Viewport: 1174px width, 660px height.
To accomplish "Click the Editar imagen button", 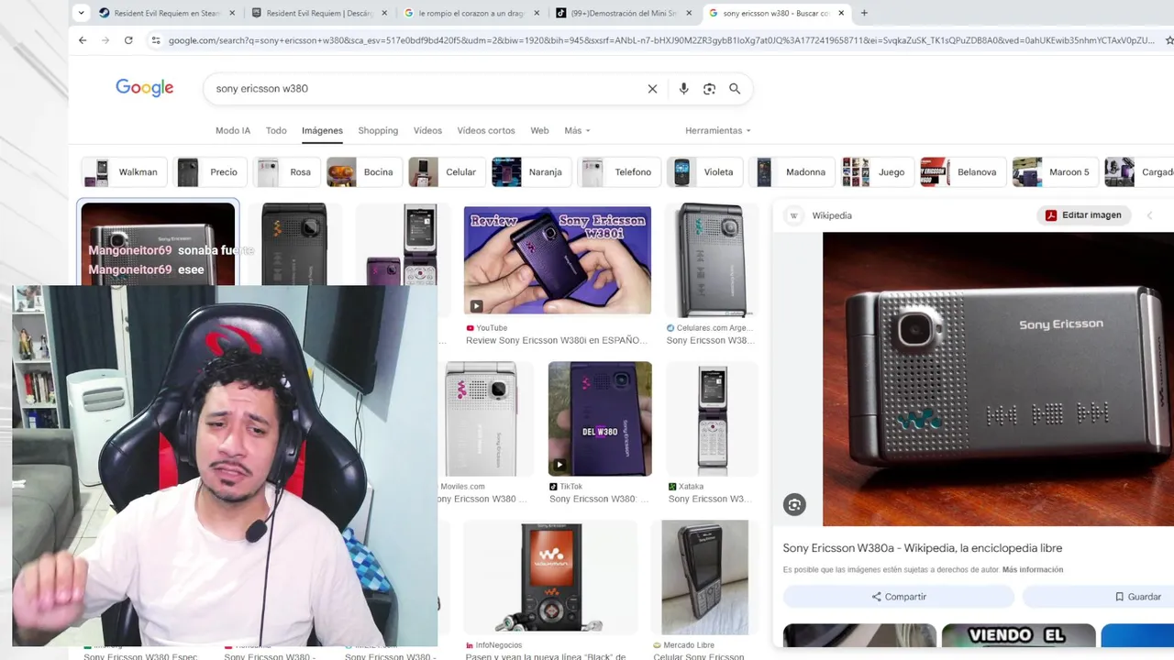I will 1083,215.
